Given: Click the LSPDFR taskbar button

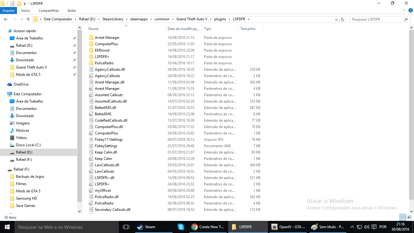Looking at the screenshot, I should click(248, 227).
